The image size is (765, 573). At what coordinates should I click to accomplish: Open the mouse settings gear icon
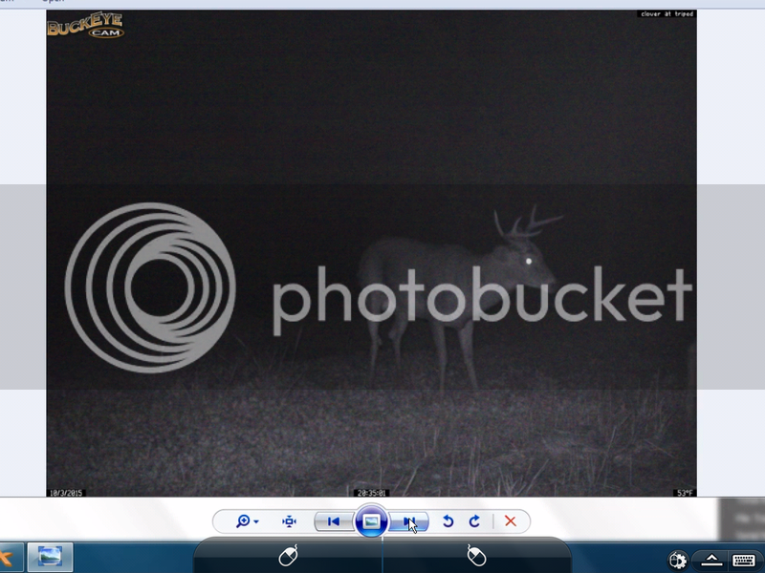tap(678, 560)
